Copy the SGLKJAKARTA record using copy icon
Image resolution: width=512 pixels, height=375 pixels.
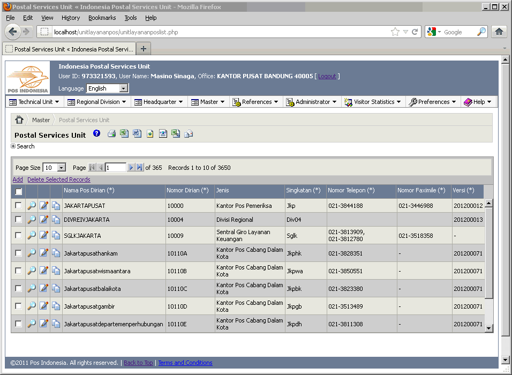click(x=56, y=235)
